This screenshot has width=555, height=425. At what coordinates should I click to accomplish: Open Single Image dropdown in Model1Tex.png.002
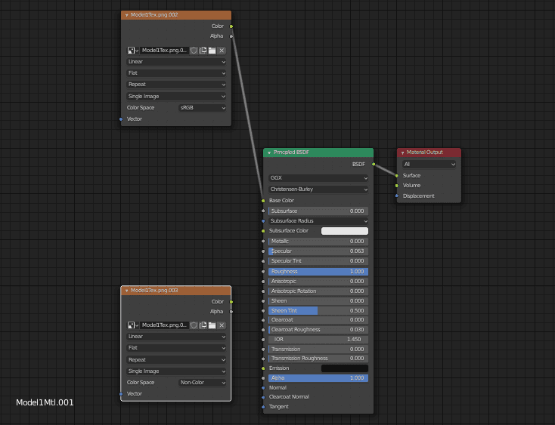tap(176, 97)
